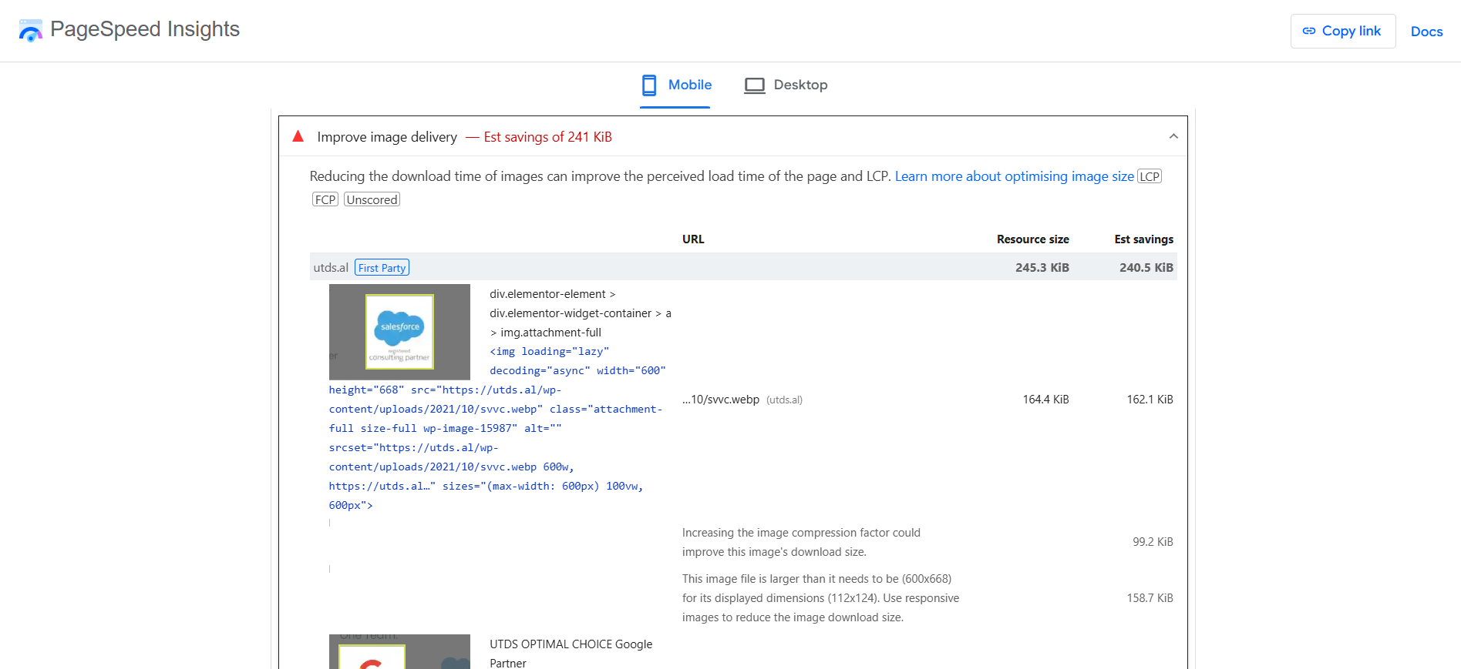Click the 245.3 KiB total resource size
Image resolution: width=1461 pixels, height=669 pixels.
point(1042,267)
